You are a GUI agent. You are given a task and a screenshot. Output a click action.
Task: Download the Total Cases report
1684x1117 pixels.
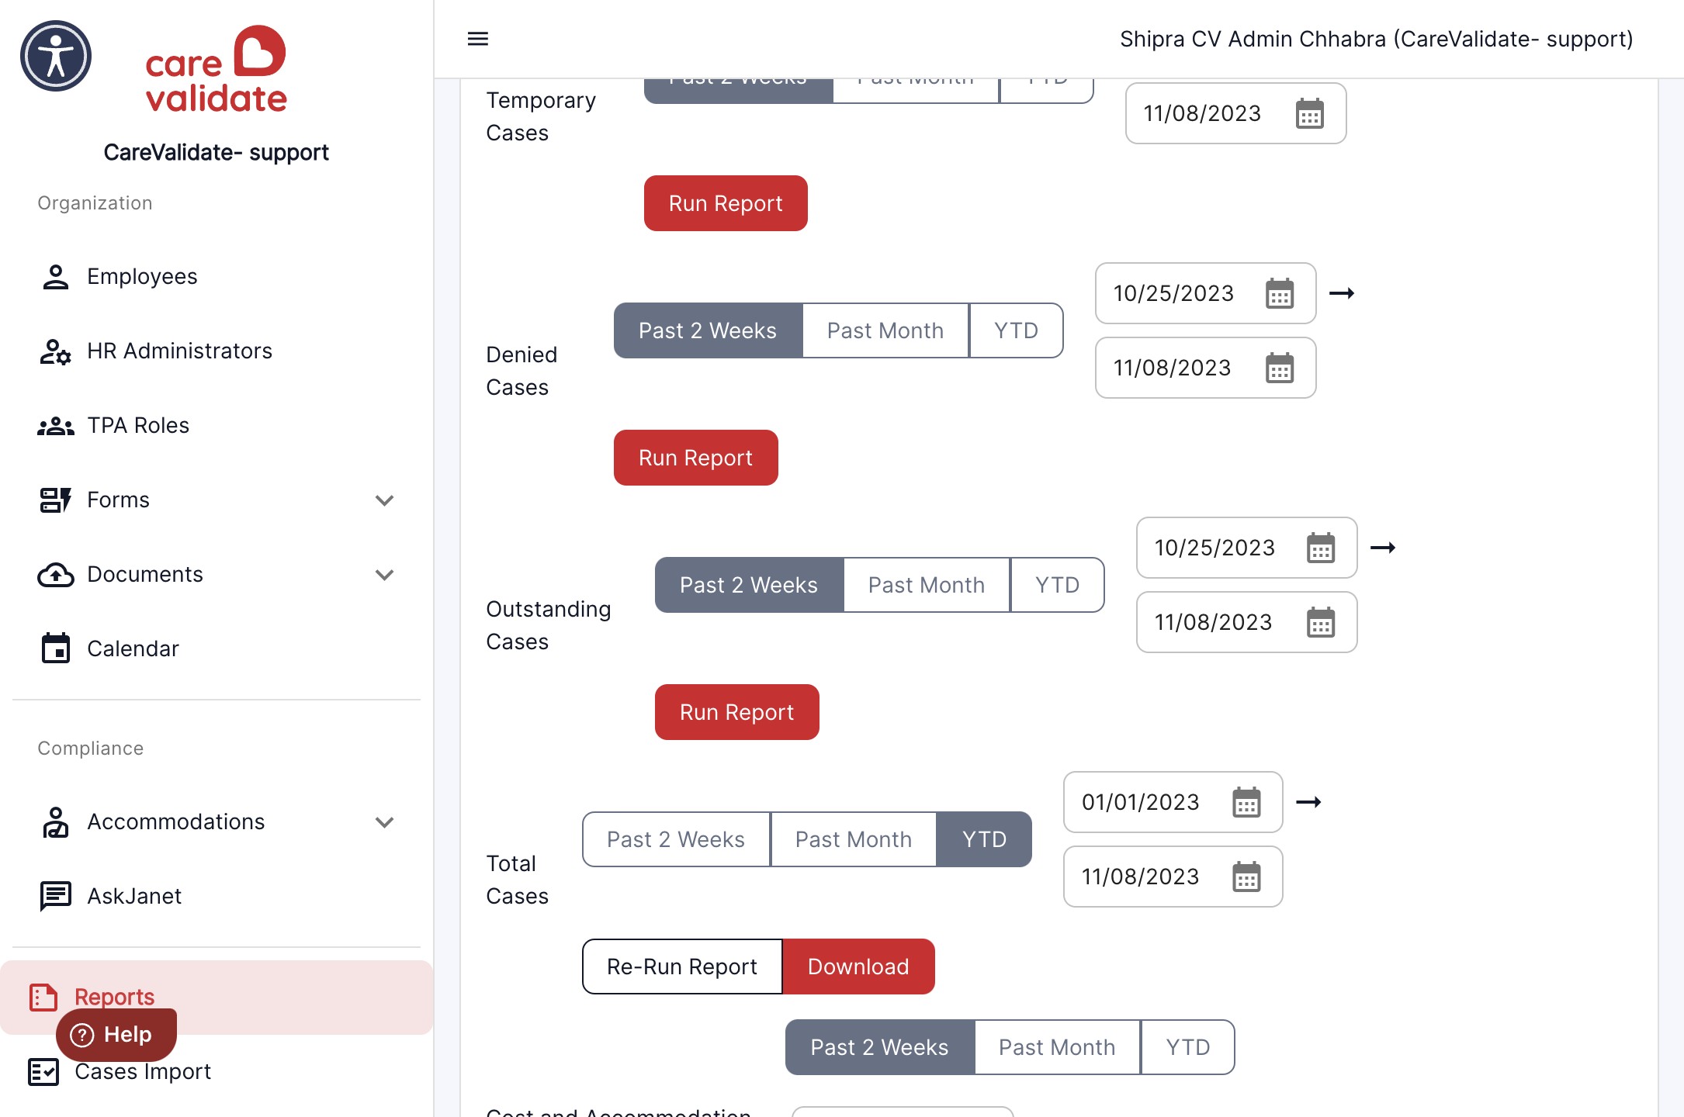[x=858, y=967]
